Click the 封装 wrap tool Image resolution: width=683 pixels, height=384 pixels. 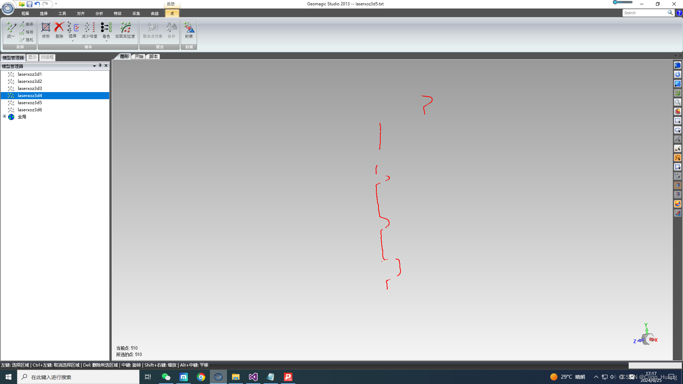click(x=189, y=30)
